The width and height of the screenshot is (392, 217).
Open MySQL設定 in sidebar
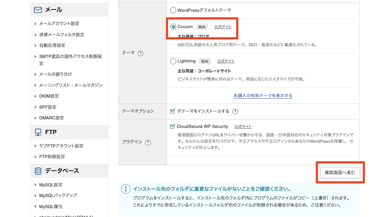tap(51, 185)
